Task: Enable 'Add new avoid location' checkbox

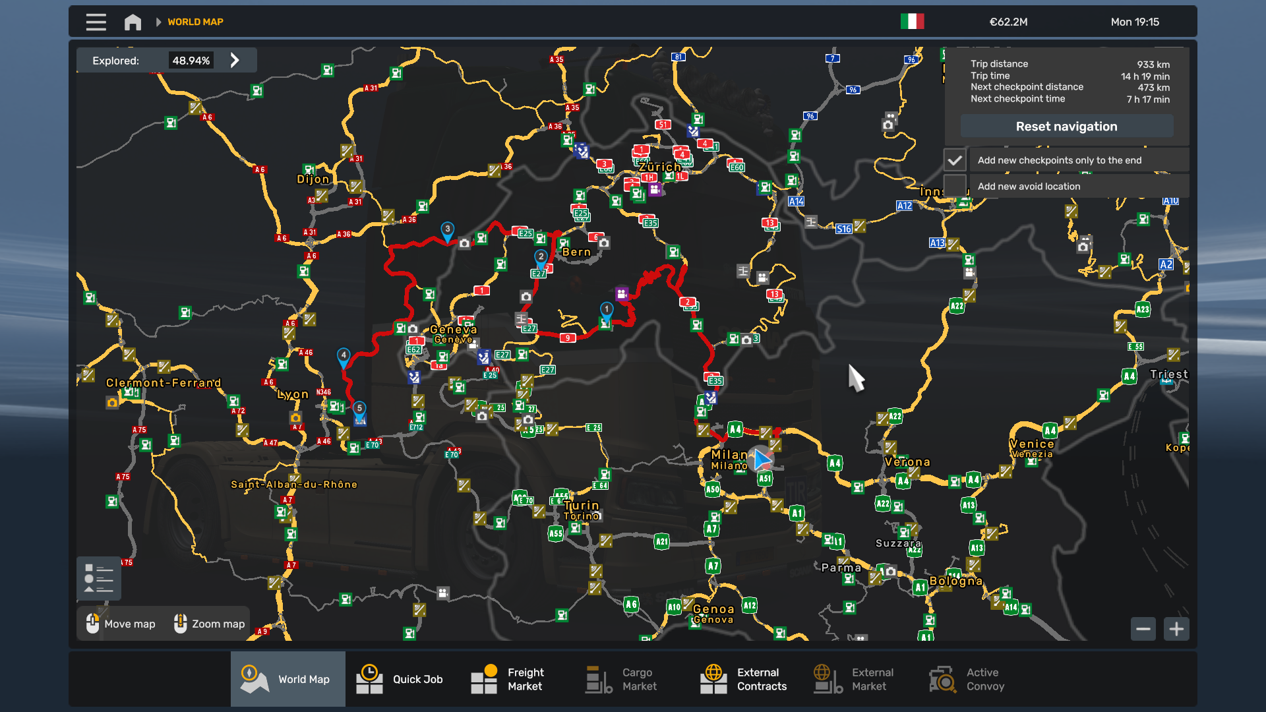Action: pyautogui.click(x=954, y=186)
